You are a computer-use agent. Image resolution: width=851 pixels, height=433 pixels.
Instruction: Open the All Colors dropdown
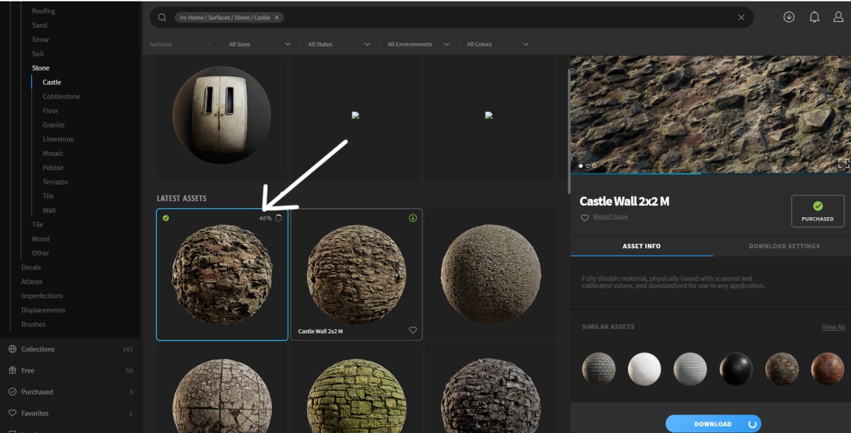pos(498,44)
